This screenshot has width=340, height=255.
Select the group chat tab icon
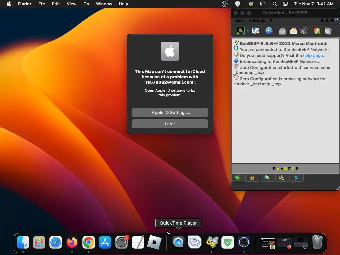[282, 178]
